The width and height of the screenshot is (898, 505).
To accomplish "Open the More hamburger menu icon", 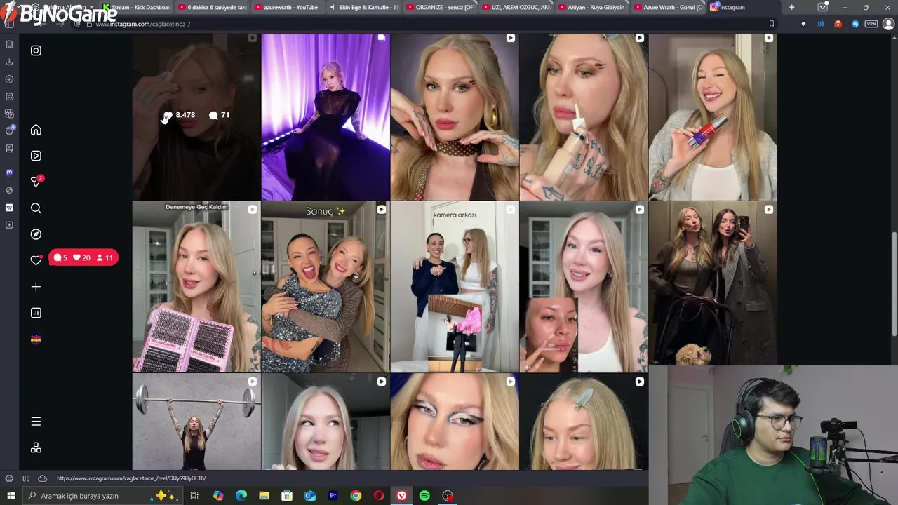I will pyautogui.click(x=36, y=422).
